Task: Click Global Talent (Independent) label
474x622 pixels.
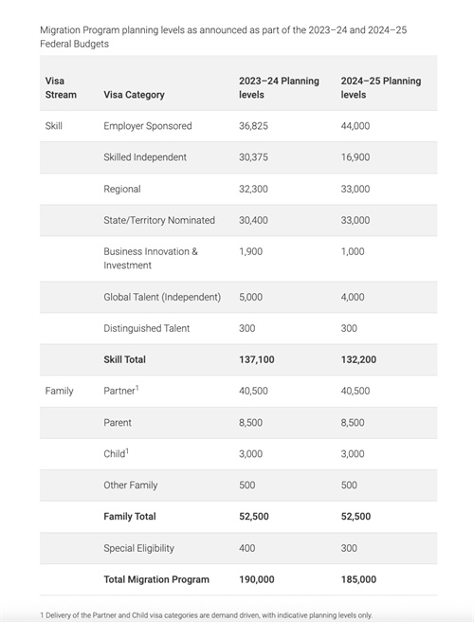Action: pos(162,297)
